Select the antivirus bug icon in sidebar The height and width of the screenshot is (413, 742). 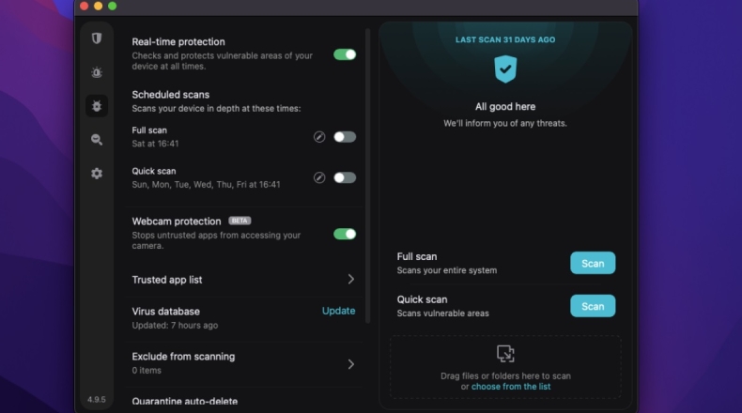pyautogui.click(x=96, y=105)
